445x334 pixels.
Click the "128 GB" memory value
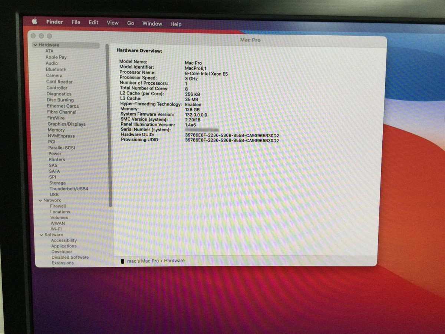coord(192,110)
